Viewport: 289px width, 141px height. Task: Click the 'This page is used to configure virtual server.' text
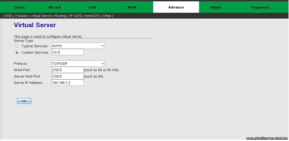tap(48, 36)
